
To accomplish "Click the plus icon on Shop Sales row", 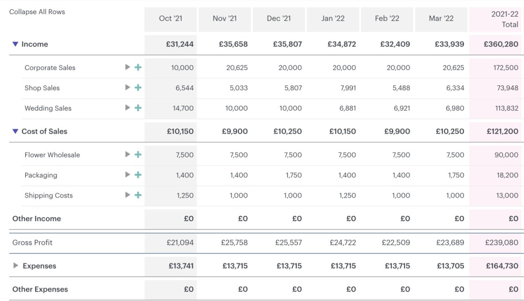I will [138, 87].
